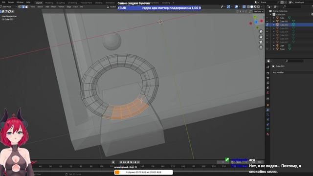The height and width of the screenshot is (176, 313).
Task: Open the Scene properties tab
Action: tap(268, 88)
